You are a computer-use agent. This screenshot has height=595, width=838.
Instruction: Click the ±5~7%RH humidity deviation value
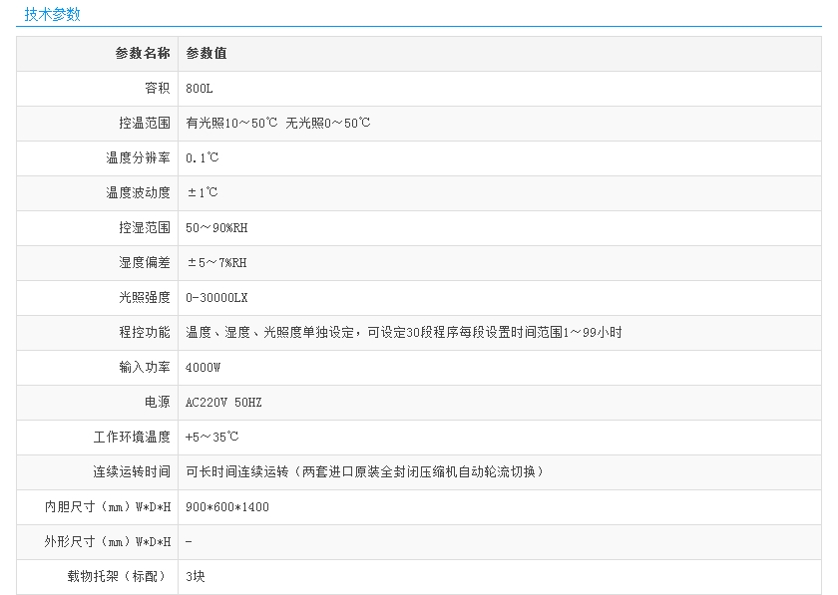217,263
